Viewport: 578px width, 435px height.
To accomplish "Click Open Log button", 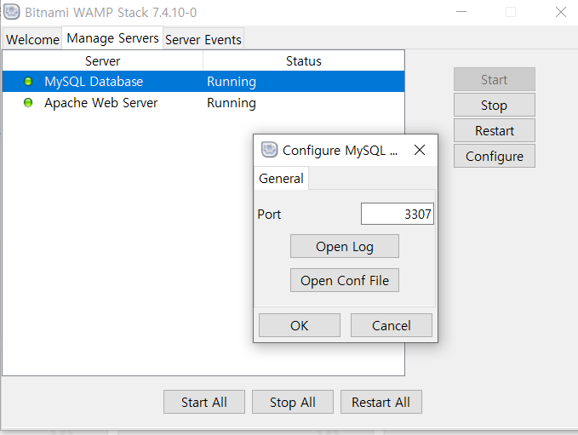I will [345, 246].
